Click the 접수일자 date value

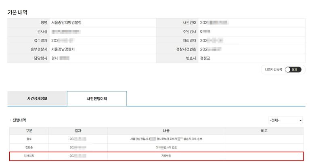(62, 40)
